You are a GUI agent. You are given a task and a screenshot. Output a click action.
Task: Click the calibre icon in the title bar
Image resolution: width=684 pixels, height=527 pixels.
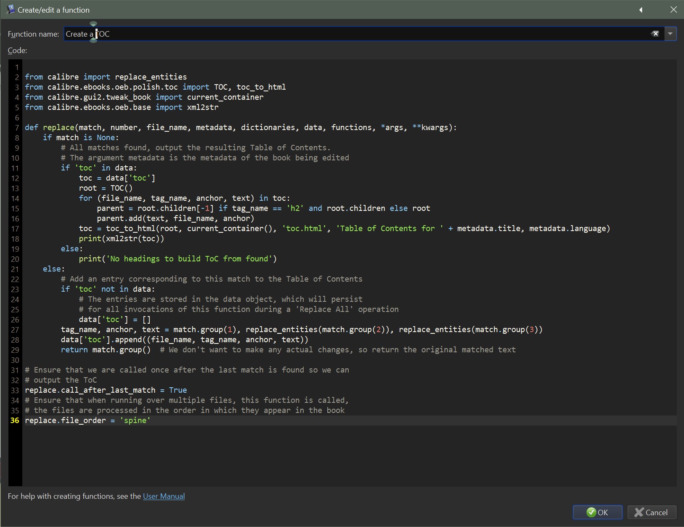[11, 9]
